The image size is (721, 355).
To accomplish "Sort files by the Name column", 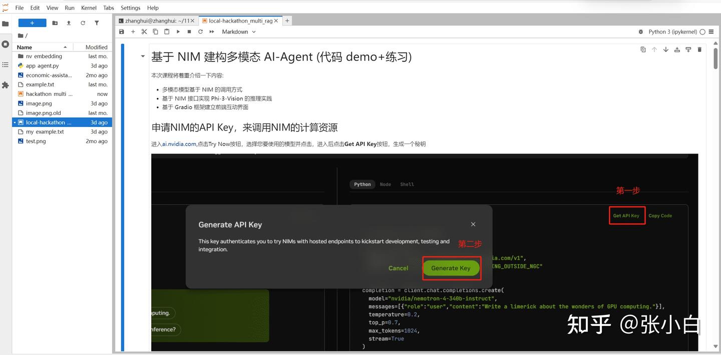I will (x=43, y=47).
